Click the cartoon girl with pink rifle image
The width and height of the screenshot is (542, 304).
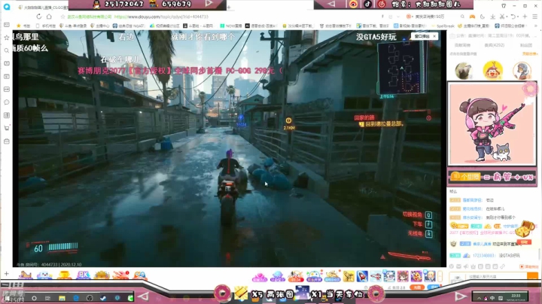492,123
